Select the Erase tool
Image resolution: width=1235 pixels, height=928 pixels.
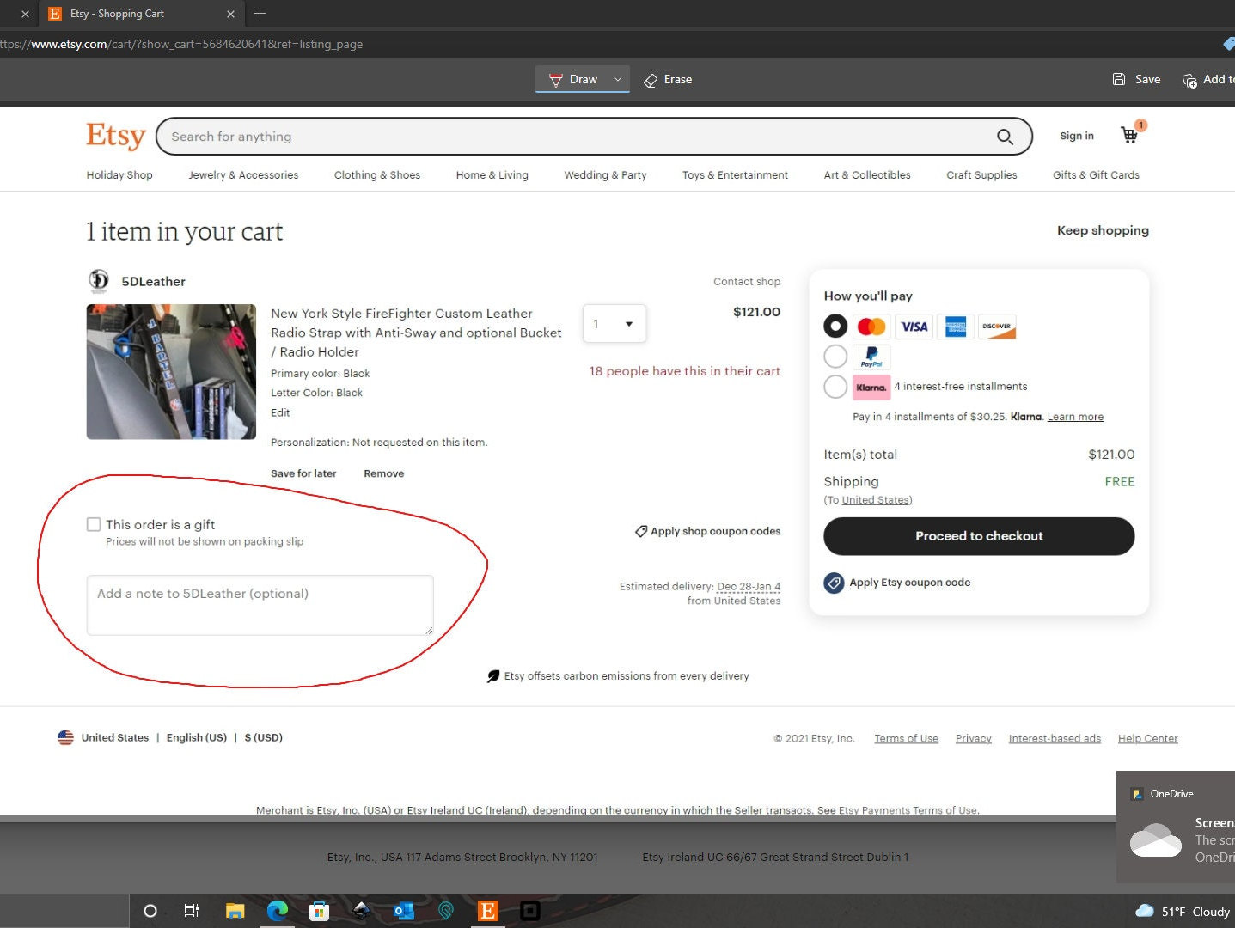point(669,79)
